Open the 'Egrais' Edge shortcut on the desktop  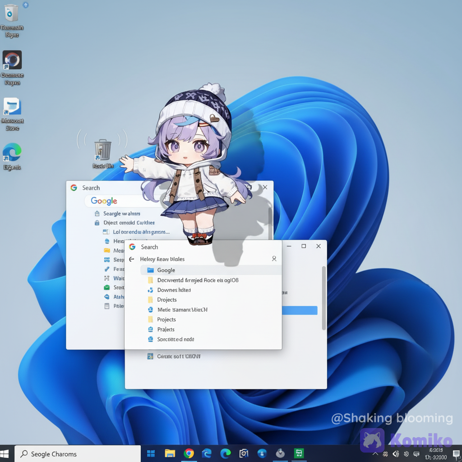click(12, 157)
